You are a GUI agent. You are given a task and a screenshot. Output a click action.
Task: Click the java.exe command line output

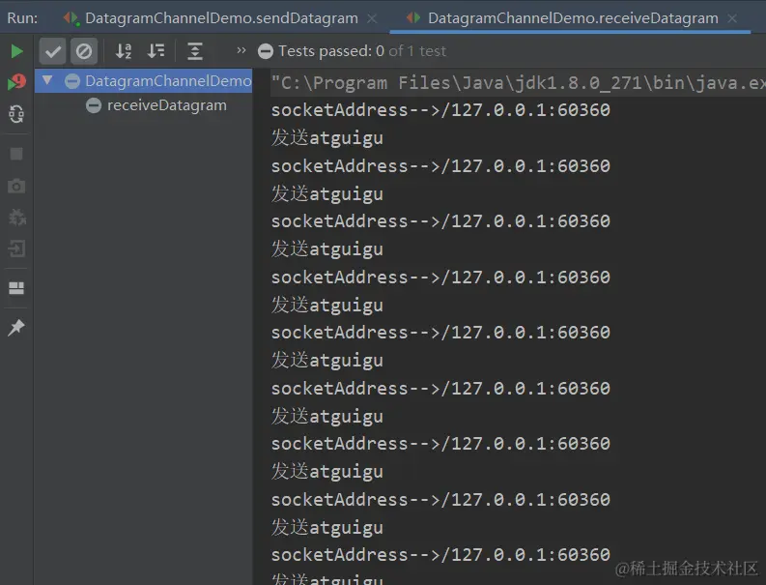pyautogui.click(x=519, y=82)
